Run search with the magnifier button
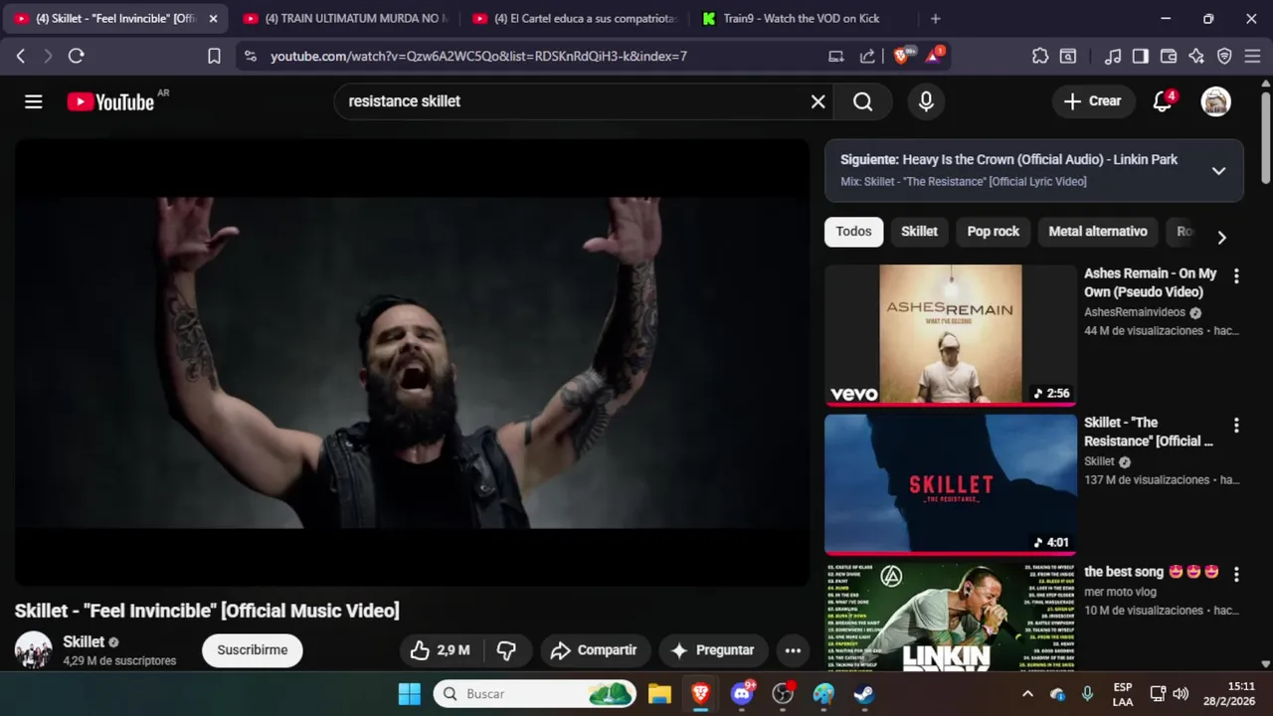Image resolution: width=1273 pixels, height=716 pixels. click(862, 101)
